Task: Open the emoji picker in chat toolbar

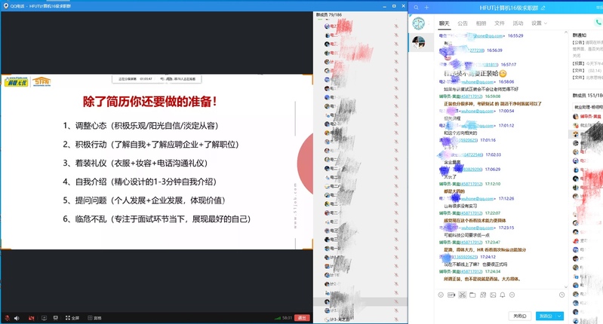Action: pos(441,294)
